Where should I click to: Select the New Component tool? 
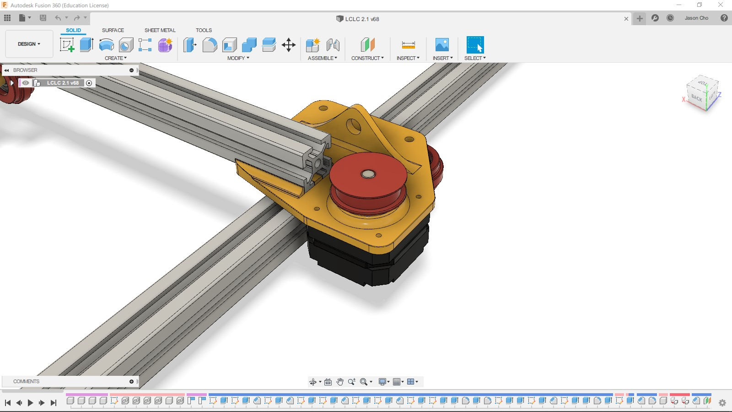(313, 45)
